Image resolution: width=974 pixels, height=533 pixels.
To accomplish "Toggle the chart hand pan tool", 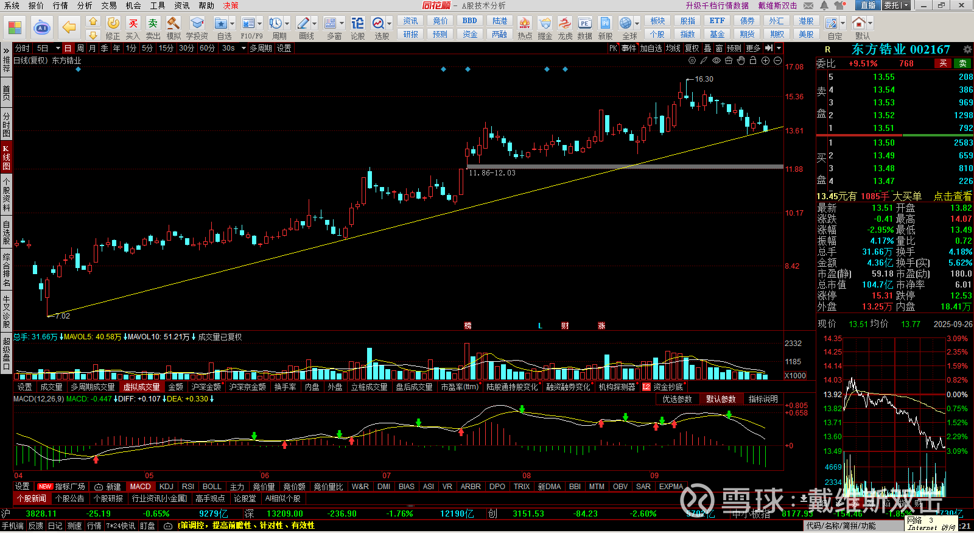I will pyautogui.click(x=741, y=60).
